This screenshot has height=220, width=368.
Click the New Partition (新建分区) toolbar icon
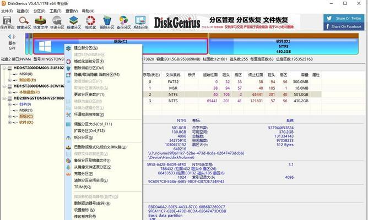74,20
